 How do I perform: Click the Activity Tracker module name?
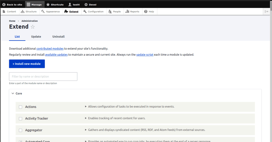click(36, 119)
